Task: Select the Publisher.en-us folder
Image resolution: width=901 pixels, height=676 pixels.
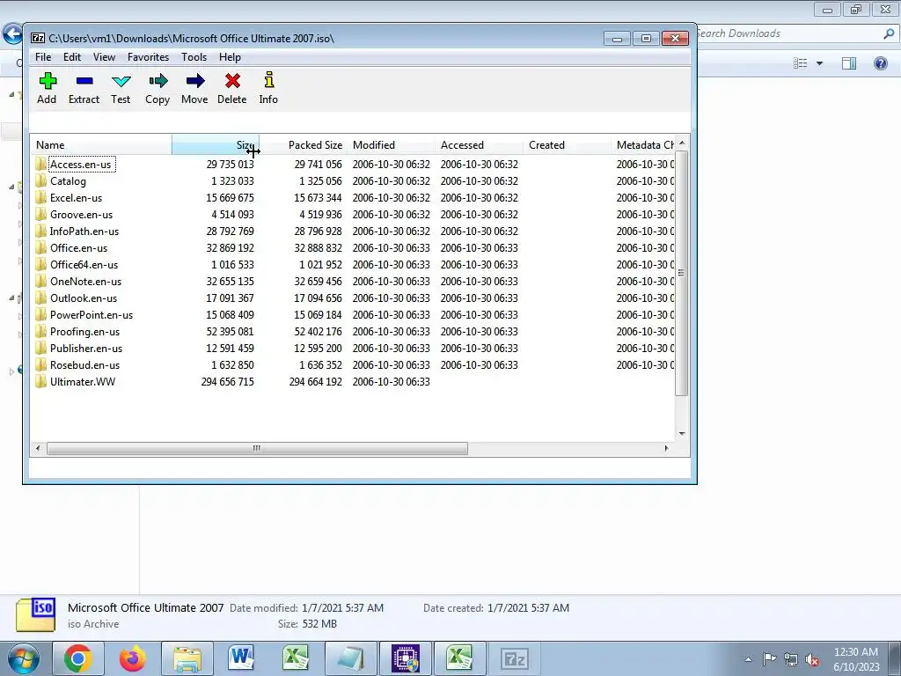Action: coord(86,349)
